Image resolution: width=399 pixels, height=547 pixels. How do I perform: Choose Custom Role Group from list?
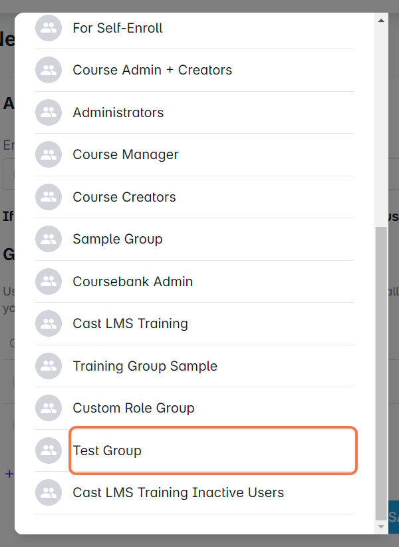[x=134, y=408]
